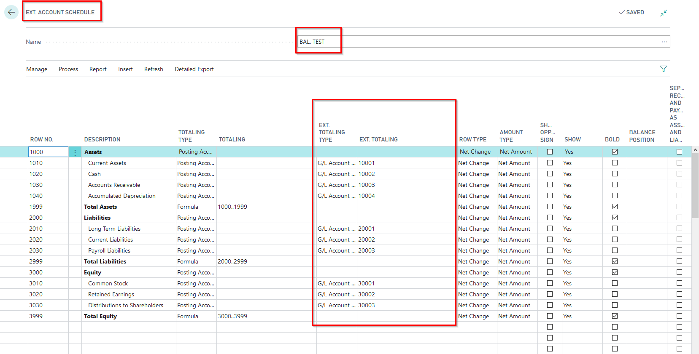Click the Refresh action
The height and width of the screenshot is (354, 699).
pos(154,69)
